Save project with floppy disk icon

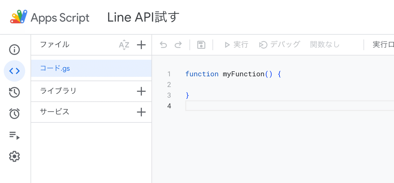tap(201, 45)
